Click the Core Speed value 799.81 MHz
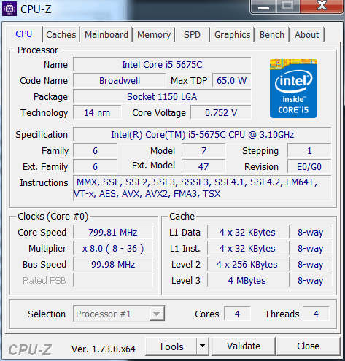345x361 pixels. coord(113,233)
